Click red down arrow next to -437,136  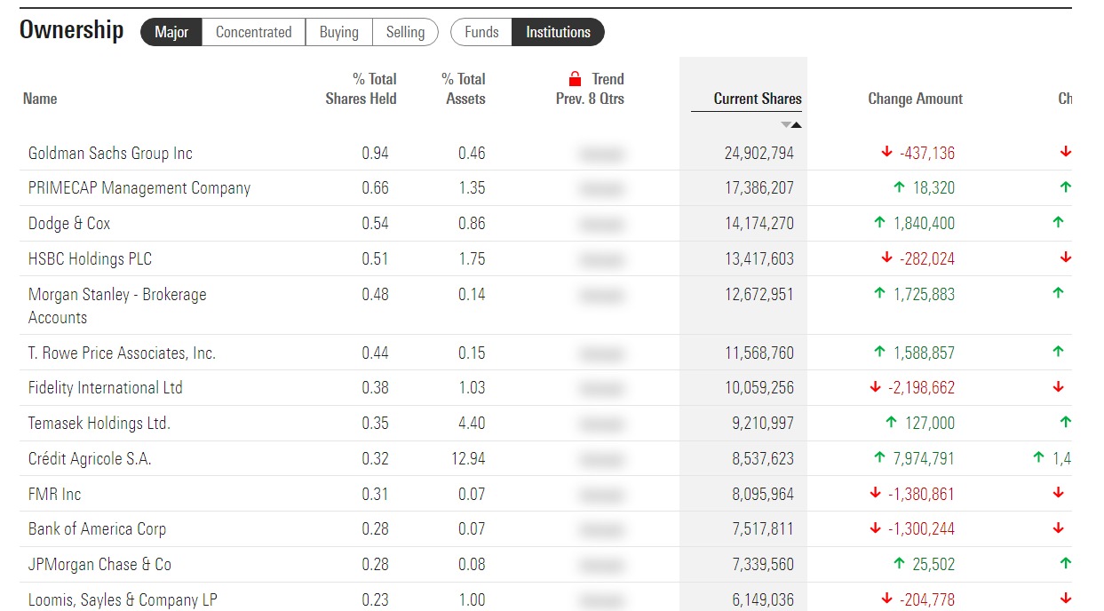click(886, 153)
